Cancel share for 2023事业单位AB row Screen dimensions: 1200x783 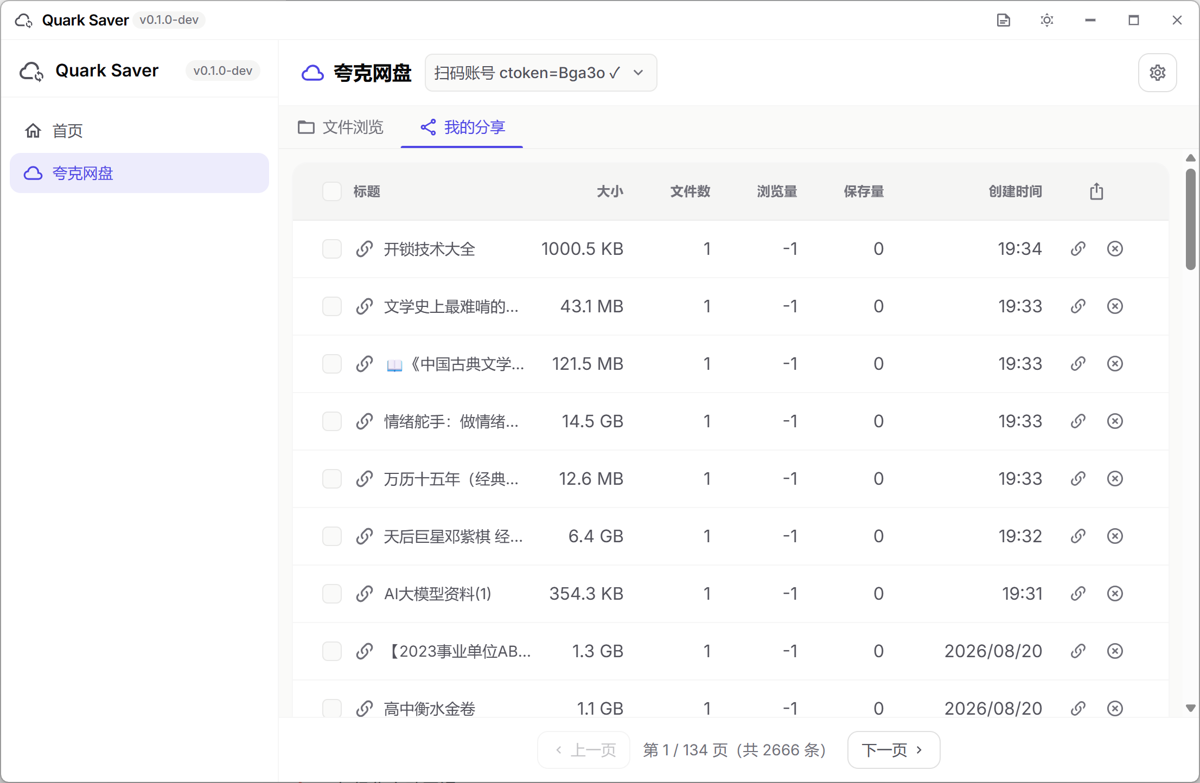pos(1115,651)
